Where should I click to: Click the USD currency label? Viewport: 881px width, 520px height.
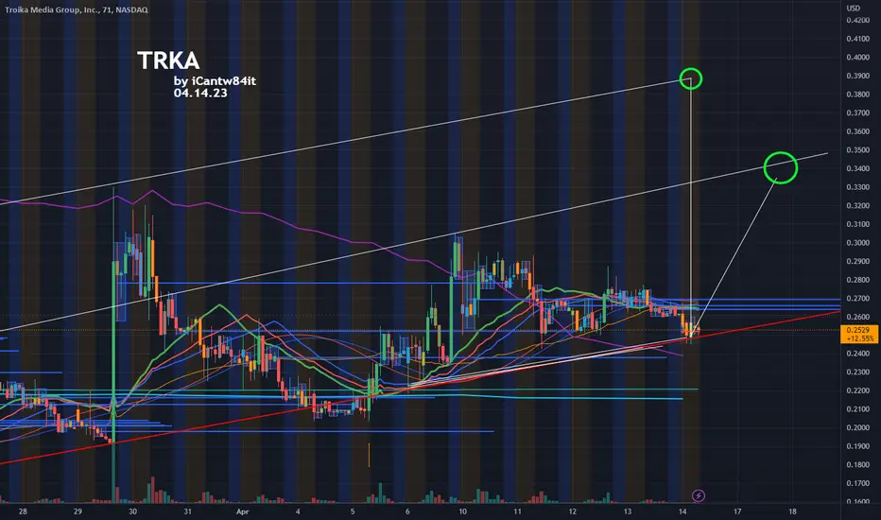point(854,8)
